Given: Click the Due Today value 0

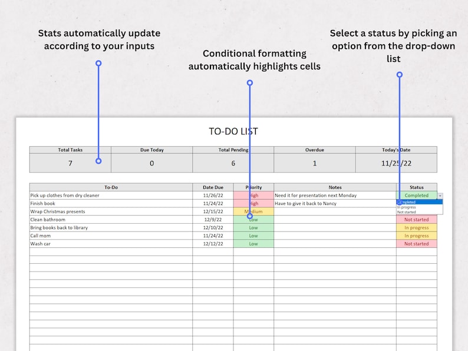Looking at the screenshot, I should (x=152, y=163).
